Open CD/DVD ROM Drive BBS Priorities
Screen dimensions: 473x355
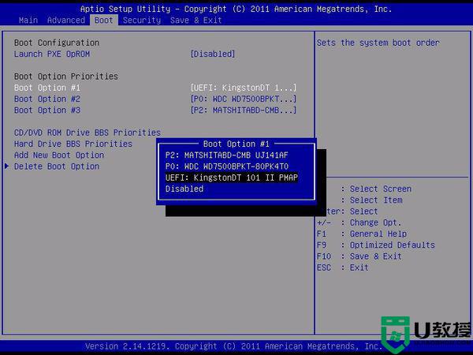click(x=88, y=133)
